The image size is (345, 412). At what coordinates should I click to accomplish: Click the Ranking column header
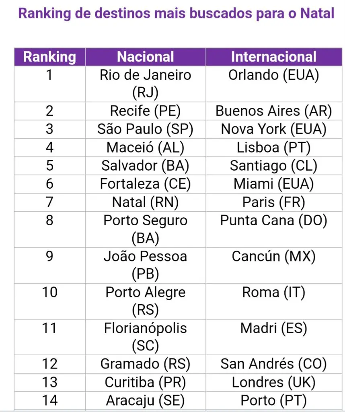pos(49,57)
